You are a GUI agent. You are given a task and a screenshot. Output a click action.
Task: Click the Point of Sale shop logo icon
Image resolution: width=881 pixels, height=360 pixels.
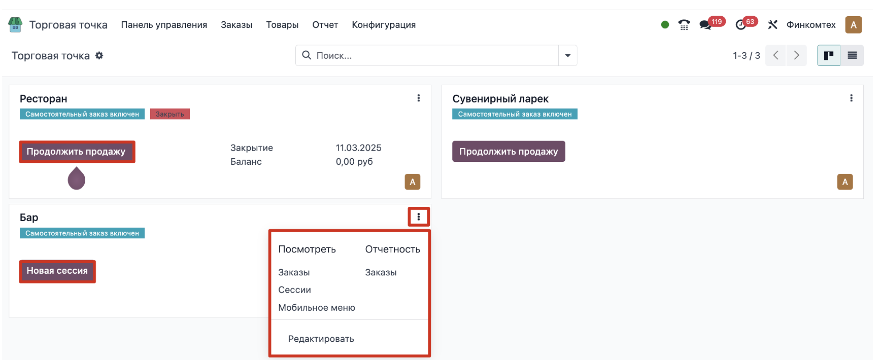[15, 25]
